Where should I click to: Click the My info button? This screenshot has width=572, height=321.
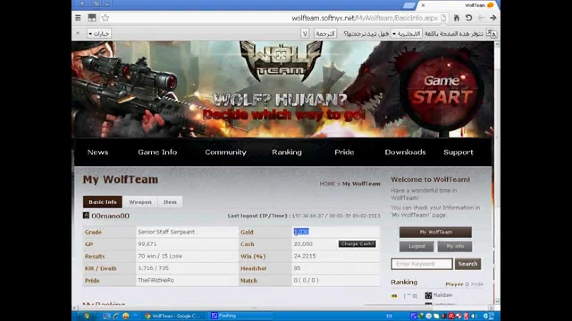pos(455,246)
